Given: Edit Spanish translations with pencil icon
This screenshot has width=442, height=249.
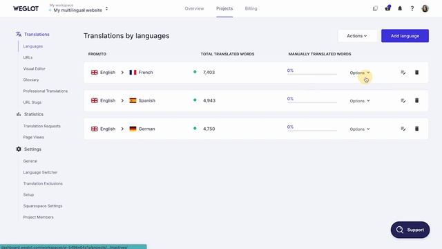Looking at the screenshot, I should coord(403,101).
